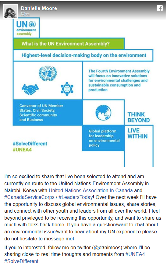Screen dimensions: 167x266
Task: Click the Danielle Moore author name
Action: 39,8
